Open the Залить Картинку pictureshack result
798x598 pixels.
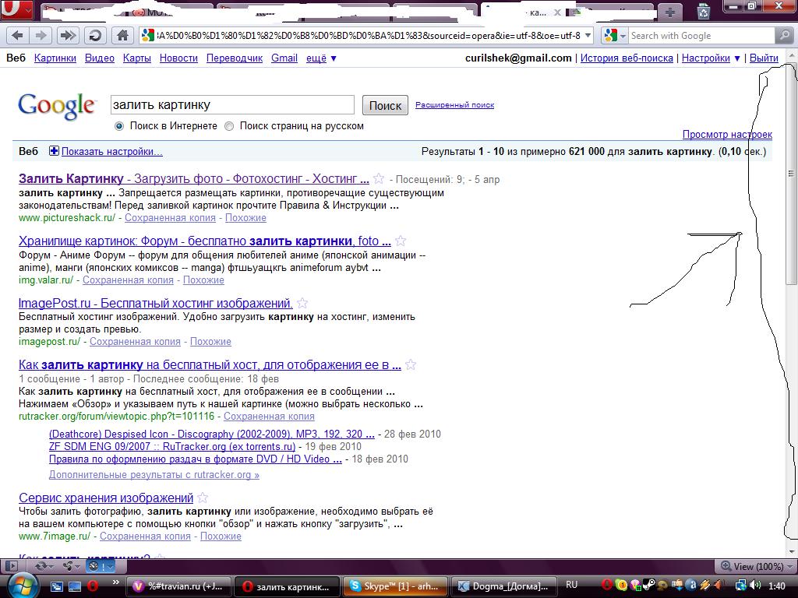click(193, 178)
